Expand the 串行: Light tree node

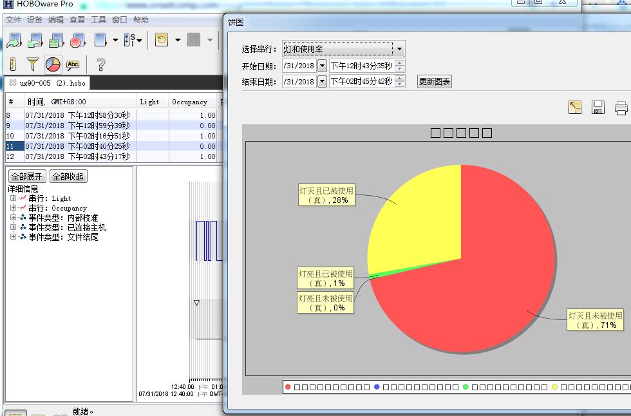click(13, 198)
